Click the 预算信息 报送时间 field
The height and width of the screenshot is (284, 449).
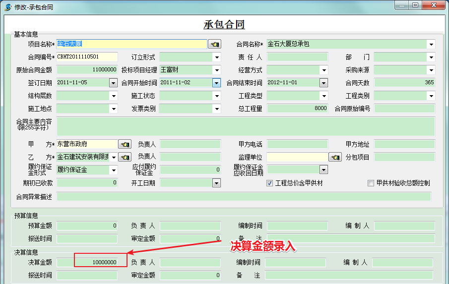(87, 238)
